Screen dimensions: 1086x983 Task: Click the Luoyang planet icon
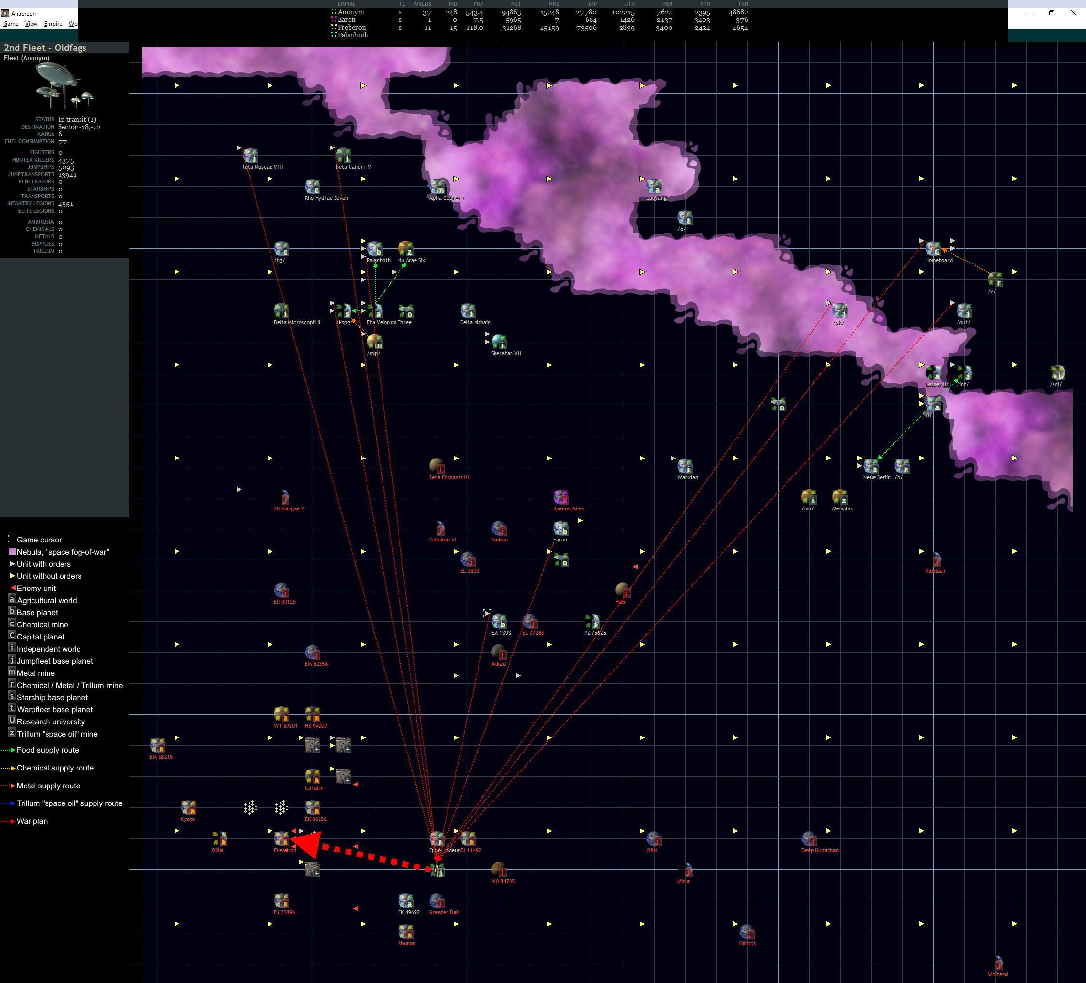654,187
